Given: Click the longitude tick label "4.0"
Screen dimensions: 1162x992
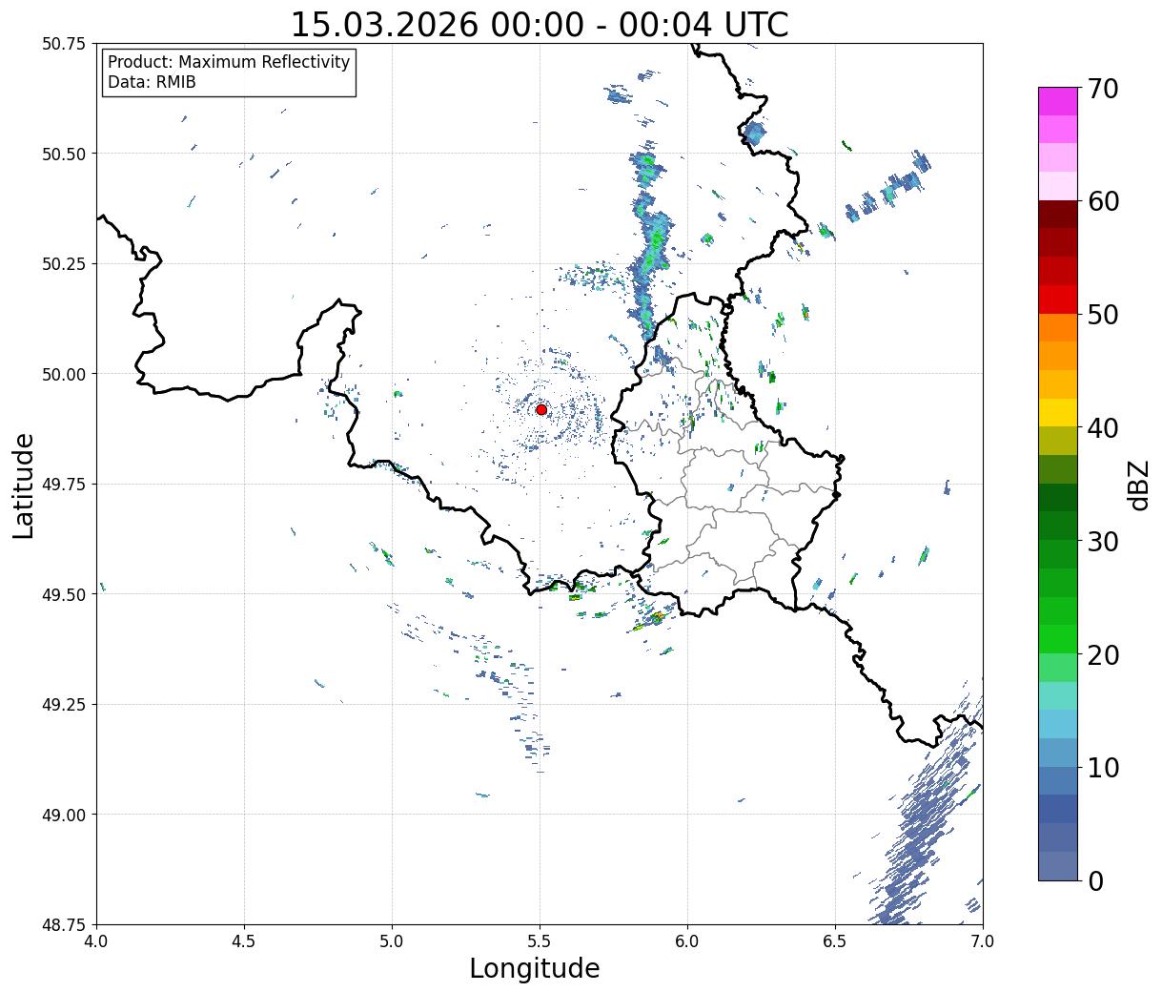Looking at the screenshot, I should [x=96, y=941].
